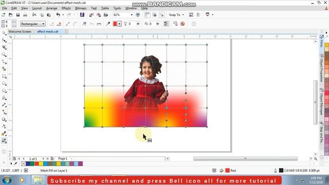Cut selection with scissors icon
329x185 pixels.
click(34, 15)
